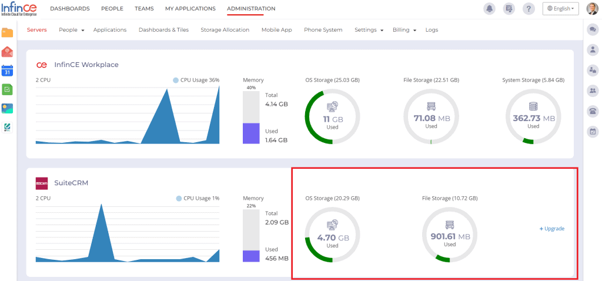Click the 'InfinCE Workplace' server title
Screen dimensions: 602x281
[x=86, y=65]
